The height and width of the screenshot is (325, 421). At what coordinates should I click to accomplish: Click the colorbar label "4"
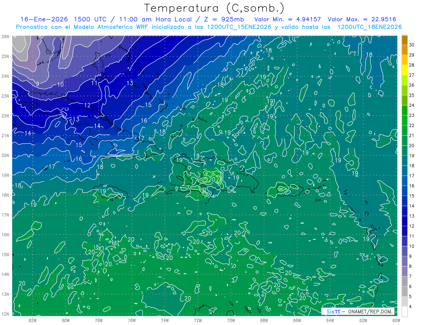[x=410, y=307]
